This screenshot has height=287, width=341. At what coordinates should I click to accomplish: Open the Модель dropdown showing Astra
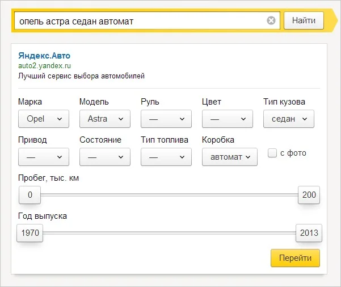105,119
